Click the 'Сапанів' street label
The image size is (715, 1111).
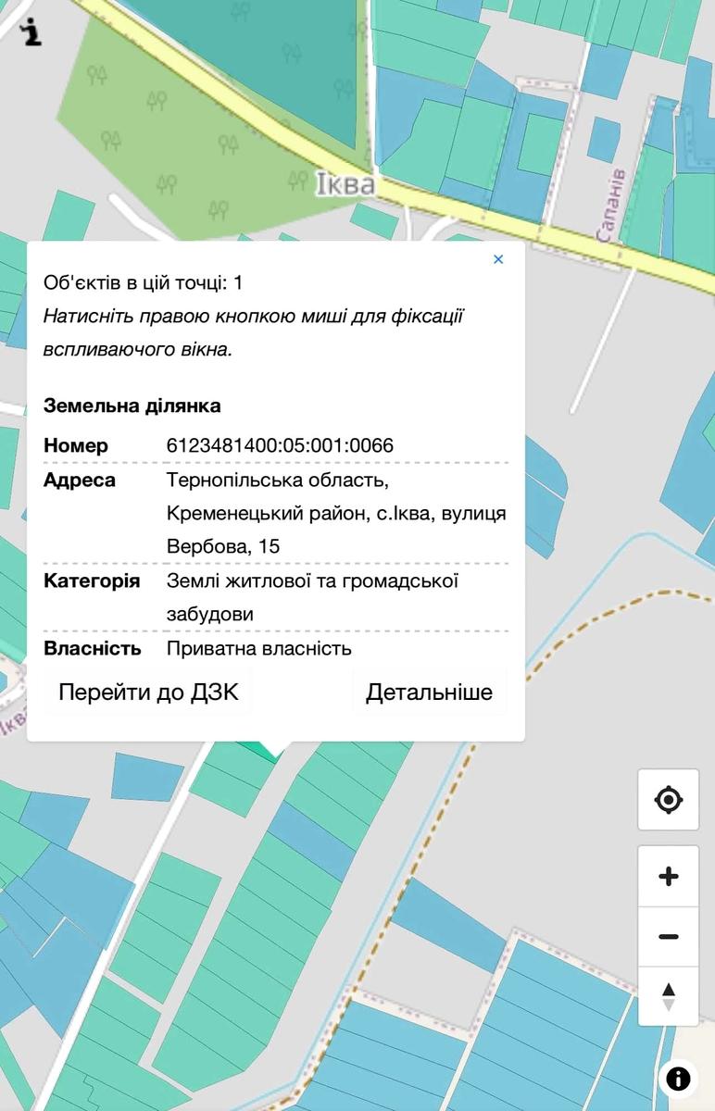(611, 206)
